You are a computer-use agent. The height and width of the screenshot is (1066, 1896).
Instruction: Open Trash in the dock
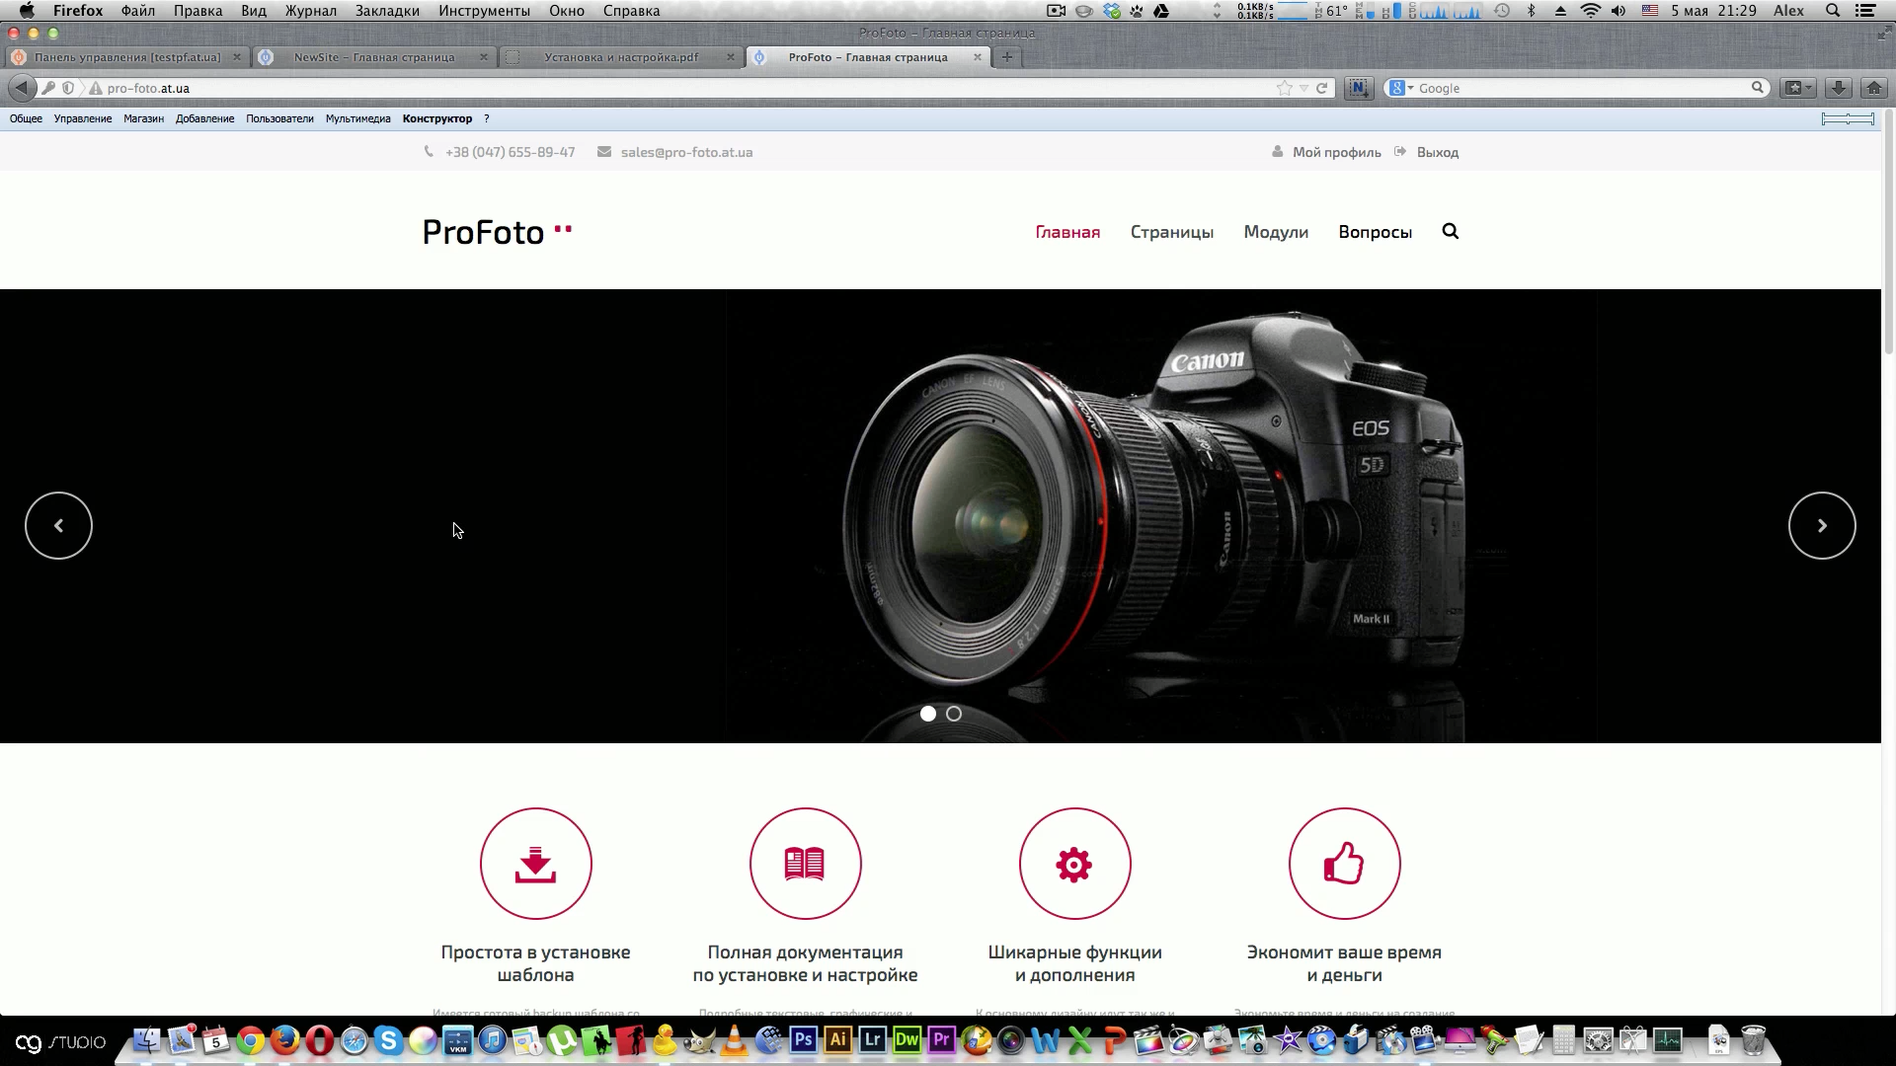(x=1753, y=1040)
